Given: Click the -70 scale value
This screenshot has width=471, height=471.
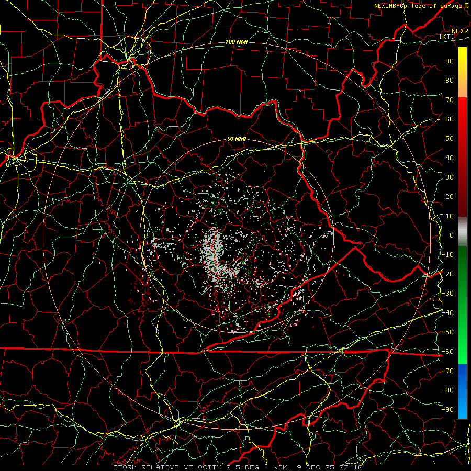Looking at the screenshot, I should click(x=447, y=371).
